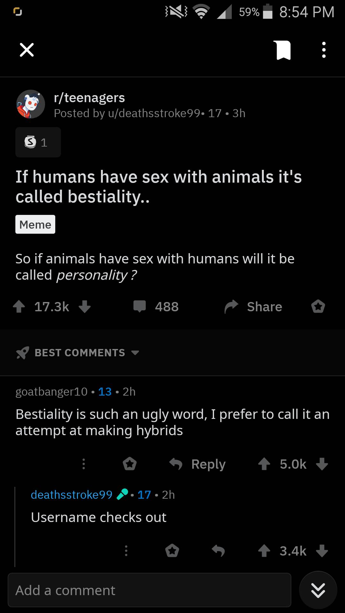Open the r/teenagers subreddit avatar

[x=31, y=104]
